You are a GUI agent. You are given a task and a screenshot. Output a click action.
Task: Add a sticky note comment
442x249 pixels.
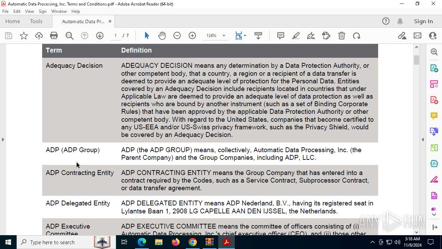(x=281, y=36)
